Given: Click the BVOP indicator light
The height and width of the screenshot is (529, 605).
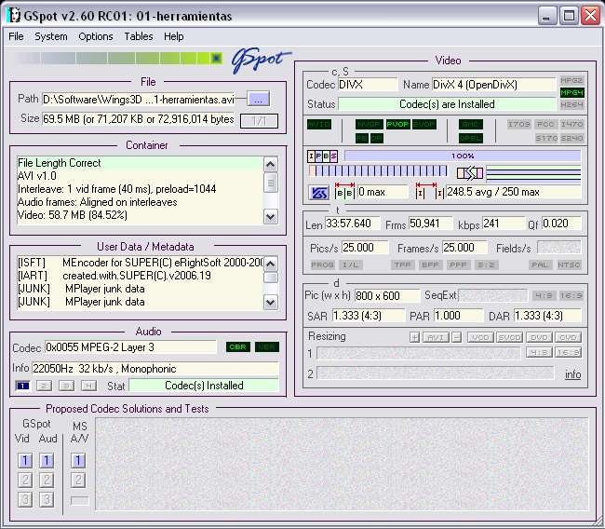Looking at the screenshot, I should tap(424, 125).
